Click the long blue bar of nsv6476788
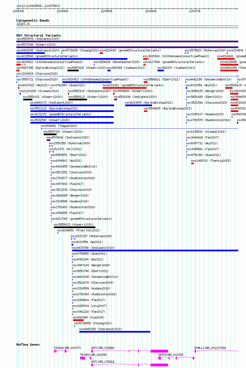246x368 pixels. 155,250
